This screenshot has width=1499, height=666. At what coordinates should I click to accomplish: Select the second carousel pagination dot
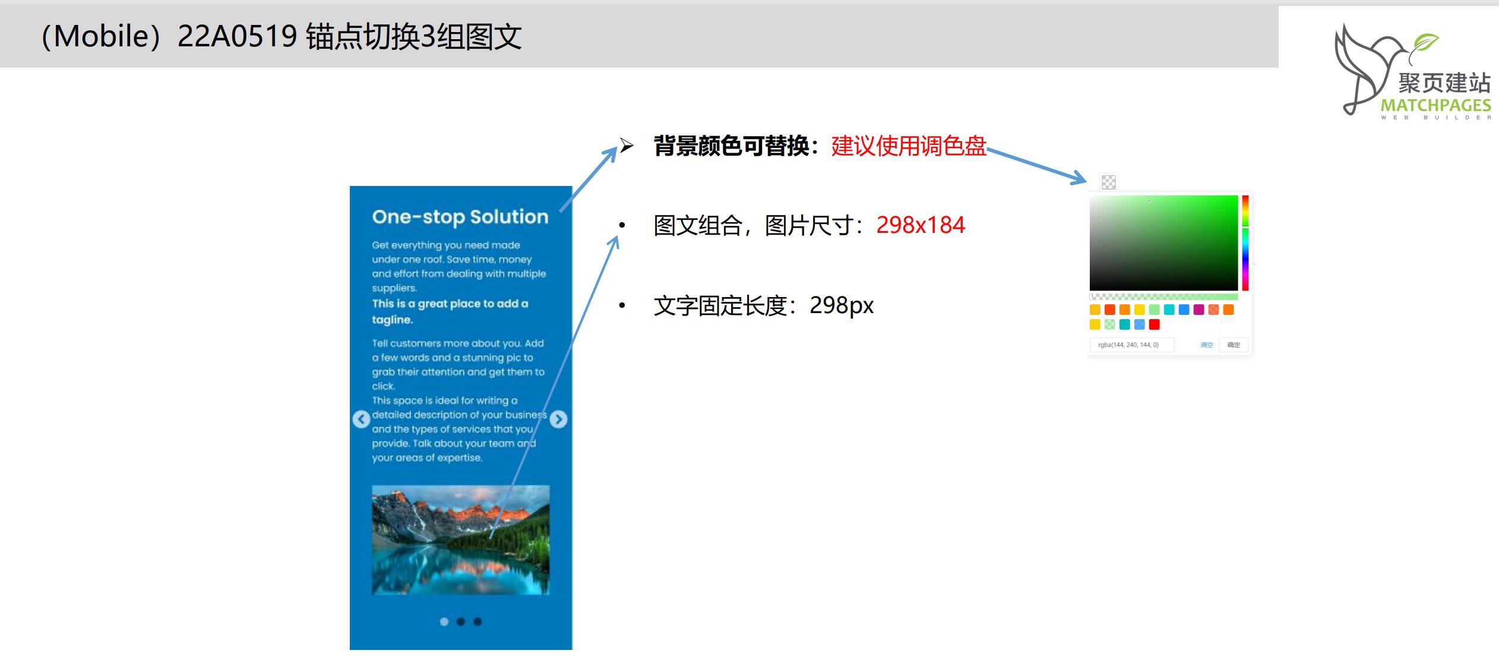(x=461, y=621)
